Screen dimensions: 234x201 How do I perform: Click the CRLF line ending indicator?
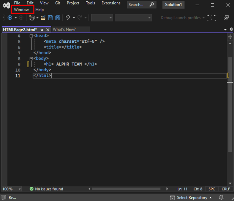click(226, 189)
